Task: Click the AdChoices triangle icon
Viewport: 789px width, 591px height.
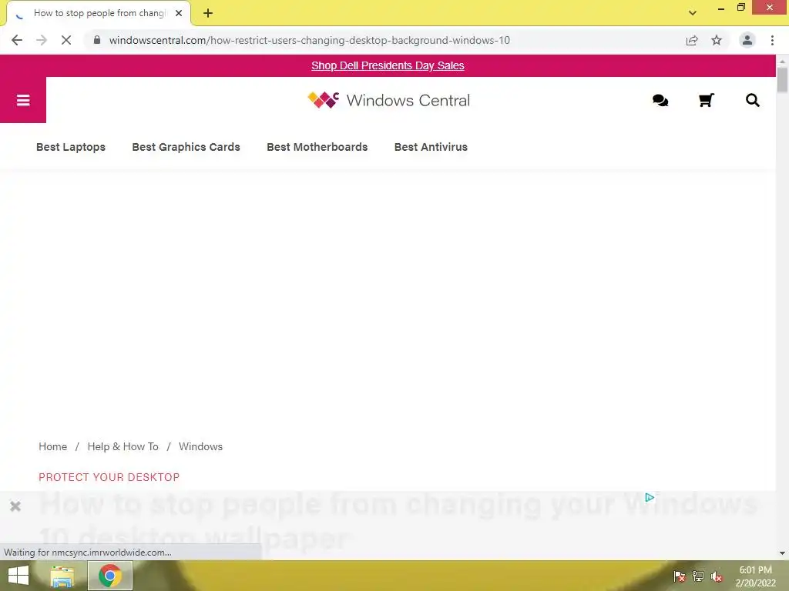Action: click(650, 497)
